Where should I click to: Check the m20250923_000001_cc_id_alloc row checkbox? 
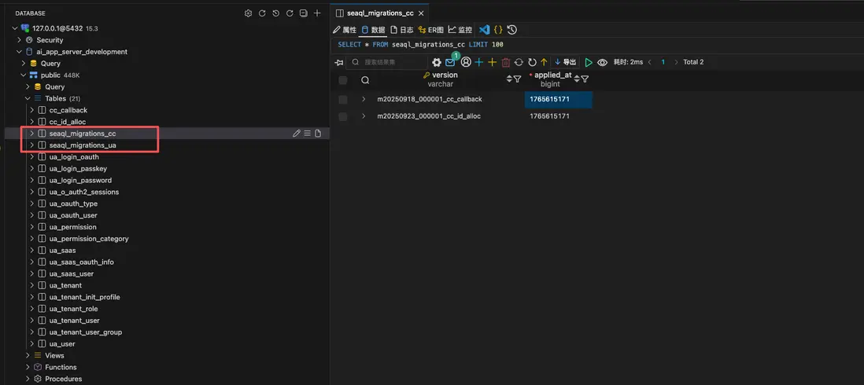(x=343, y=116)
